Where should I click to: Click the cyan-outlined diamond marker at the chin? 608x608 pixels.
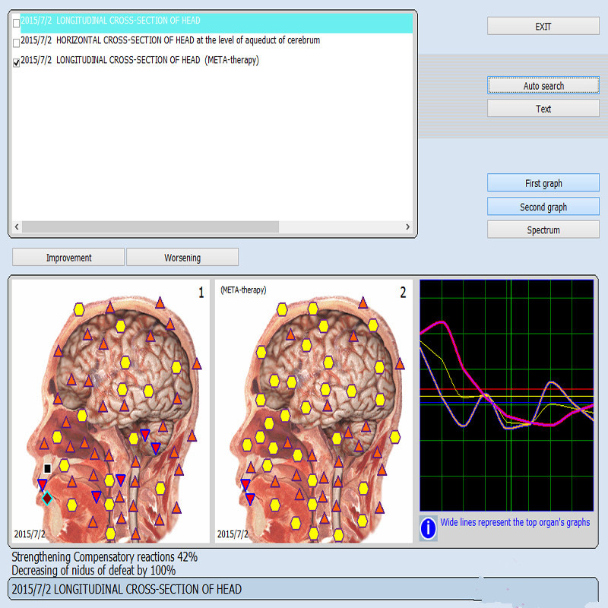pos(47,498)
